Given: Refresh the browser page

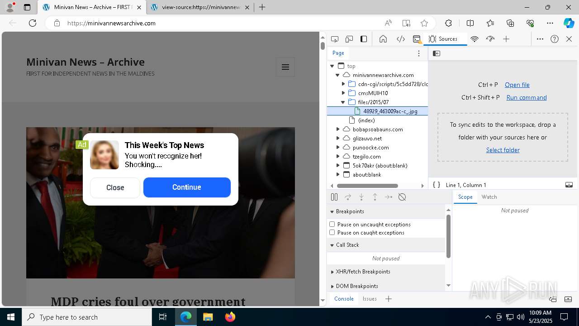Looking at the screenshot, I should (x=33, y=23).
